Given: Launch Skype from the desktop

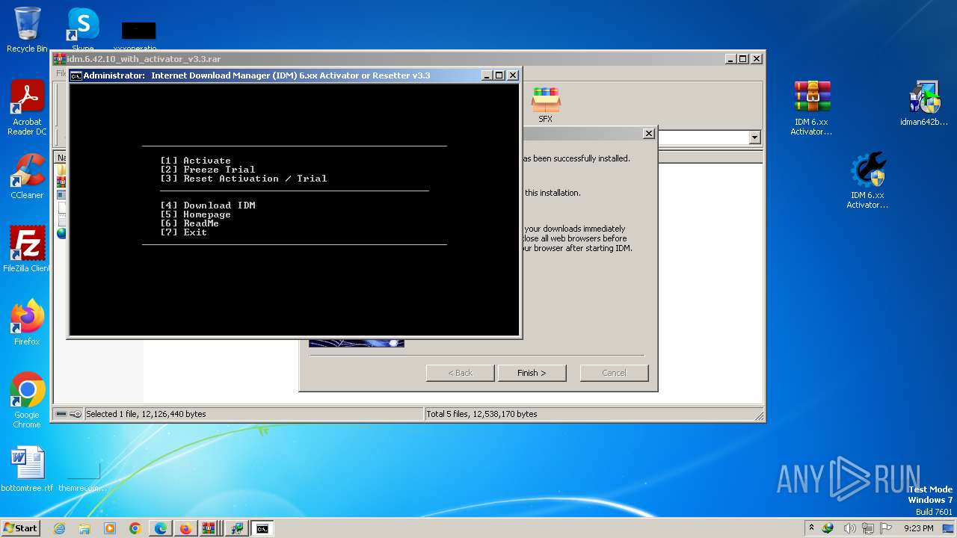Looking at the screenshot, I should [83, 30].
